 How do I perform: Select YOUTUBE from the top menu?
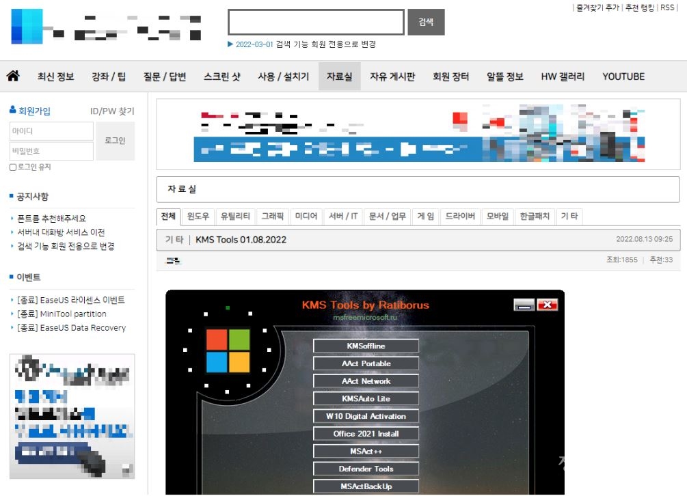click(x=623, y=76)
